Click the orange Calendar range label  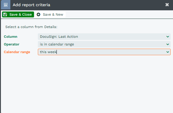tap(17, 52)
